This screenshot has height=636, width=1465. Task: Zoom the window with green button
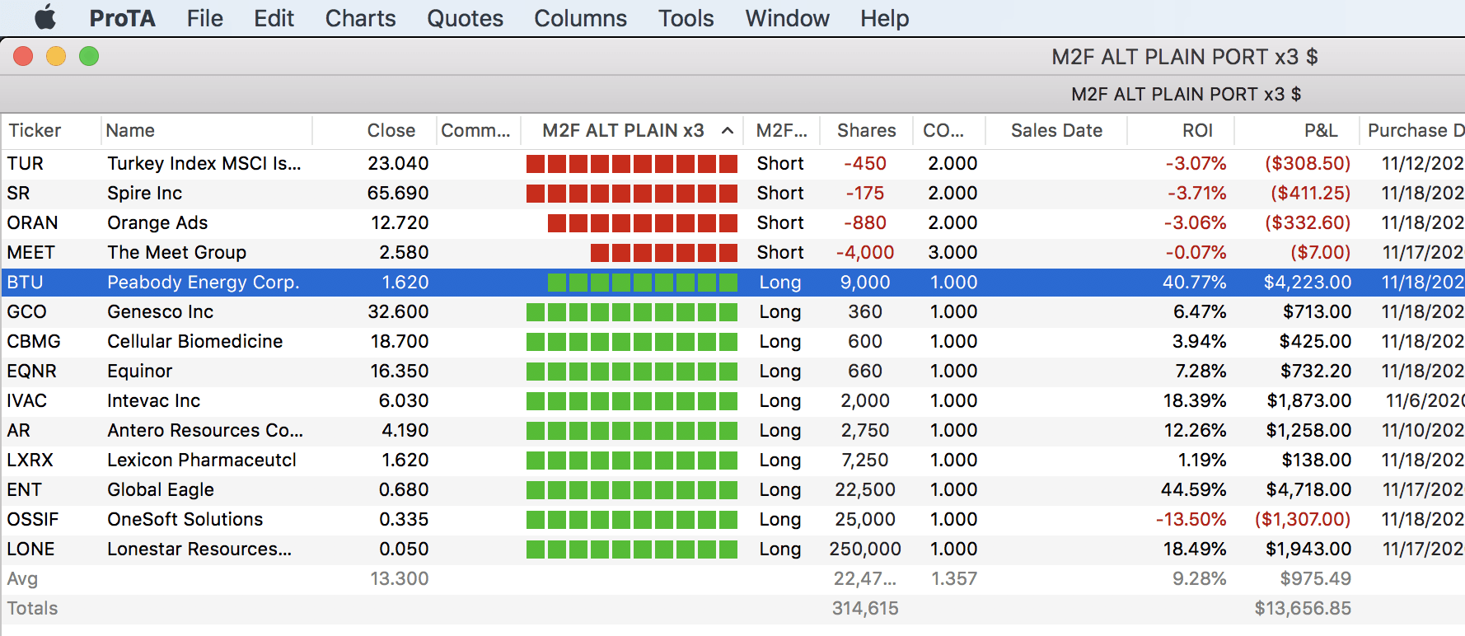coord(89,56)
